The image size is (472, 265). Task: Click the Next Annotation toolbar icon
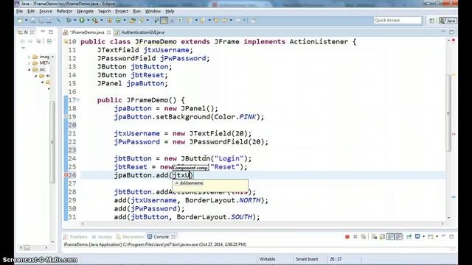click(190, 21)
